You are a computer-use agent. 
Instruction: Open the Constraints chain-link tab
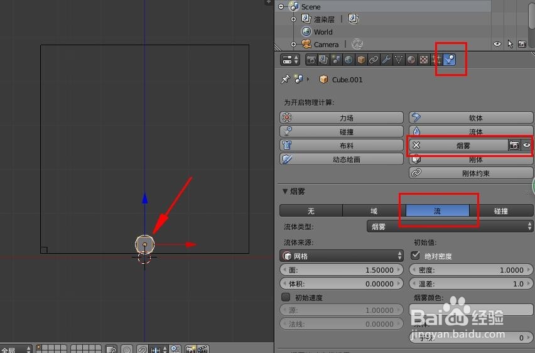(374, 60)
